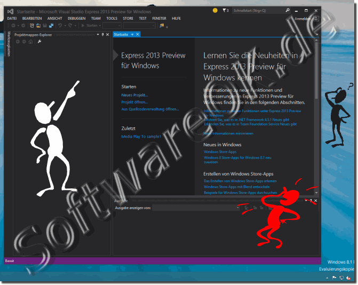
Task: Open recent project Media Play To sample1
Action: click(x=141, y=137)
